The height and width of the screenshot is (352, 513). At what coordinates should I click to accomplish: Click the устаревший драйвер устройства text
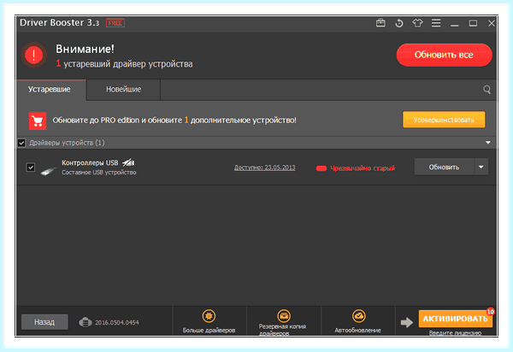(128, 64)
